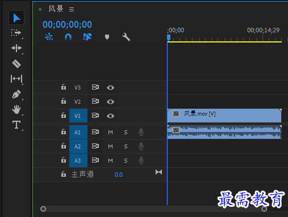This screenshot has width=288, height=217.
Task: Select the 风景.mov audio clip on A1
Action: click(224, 132)
